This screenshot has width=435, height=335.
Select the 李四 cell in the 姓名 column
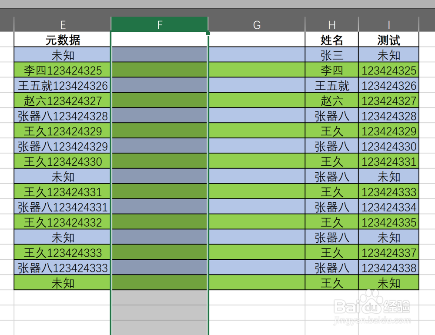pos(331,70)
